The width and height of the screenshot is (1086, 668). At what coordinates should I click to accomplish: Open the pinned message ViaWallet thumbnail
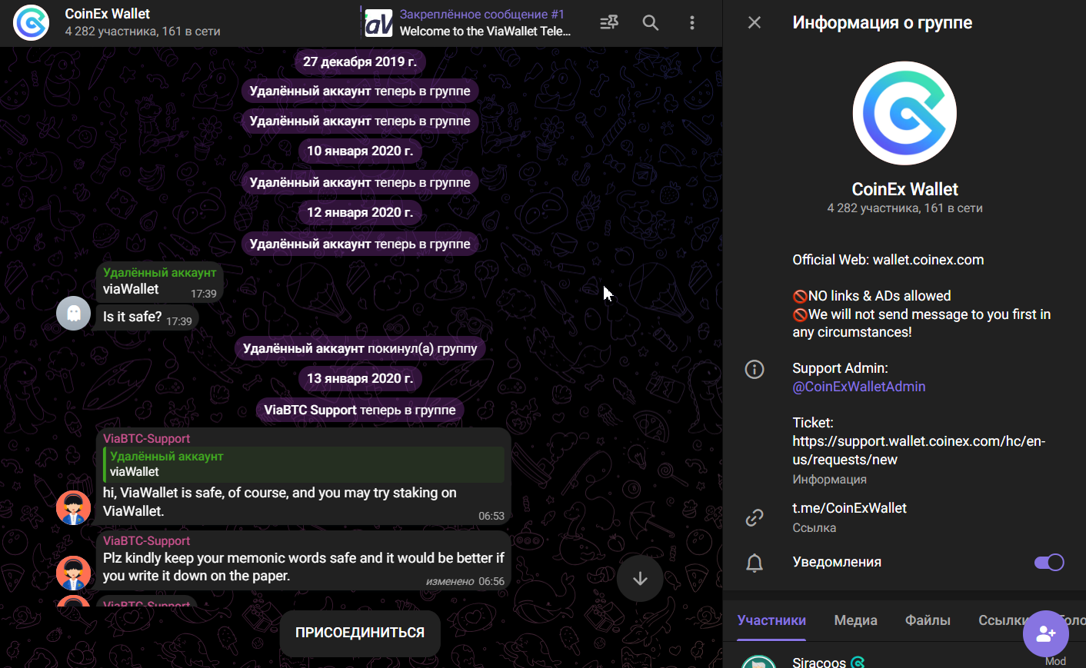(x=378, y=23)
